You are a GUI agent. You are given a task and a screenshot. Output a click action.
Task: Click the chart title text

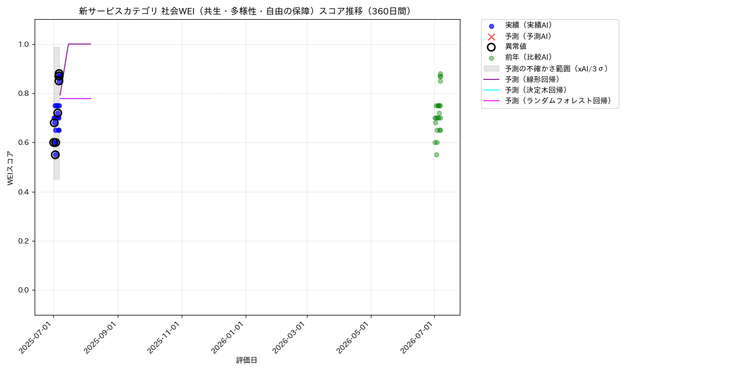[247, 11]
